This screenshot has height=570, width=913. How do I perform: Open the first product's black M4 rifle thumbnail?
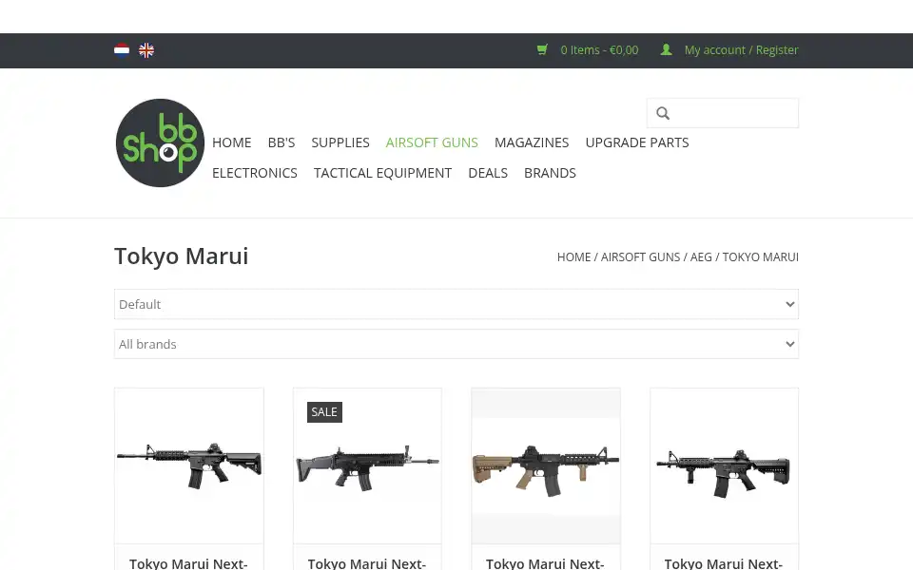[x=189, y=465]
